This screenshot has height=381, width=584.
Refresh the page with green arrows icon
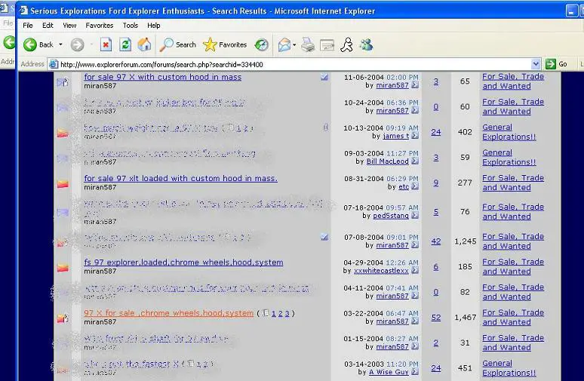click(125, 45)
